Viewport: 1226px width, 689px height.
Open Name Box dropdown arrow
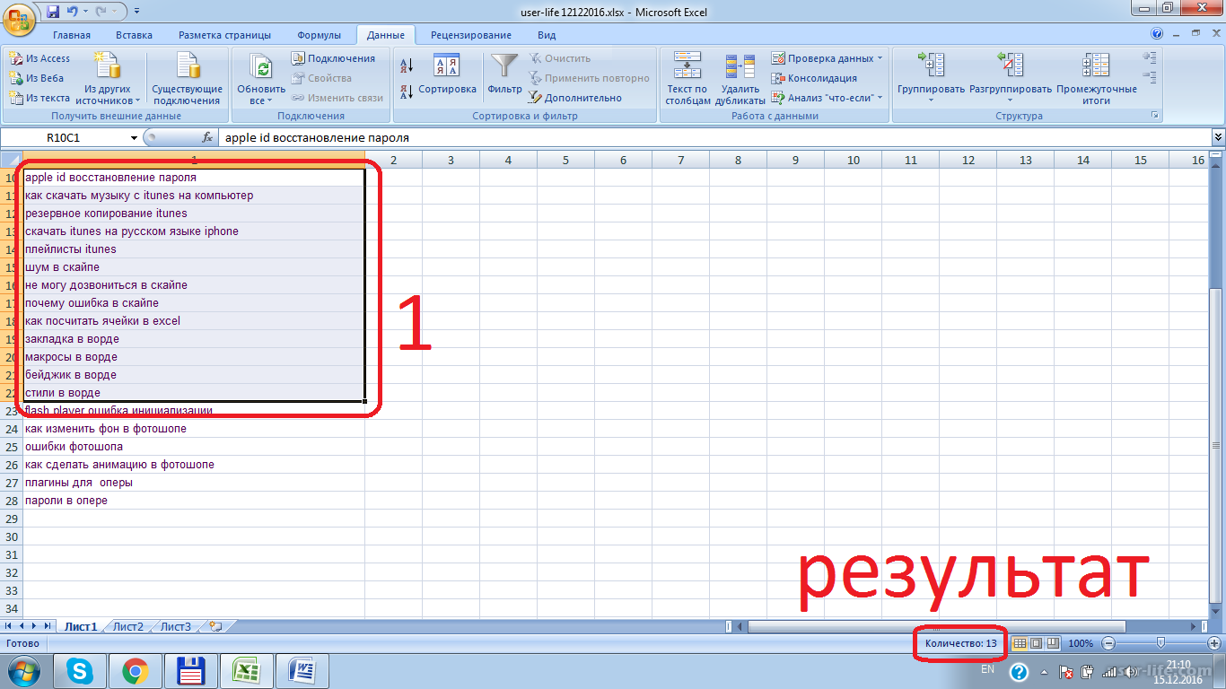pyautogui.click(x=134, y=138)
